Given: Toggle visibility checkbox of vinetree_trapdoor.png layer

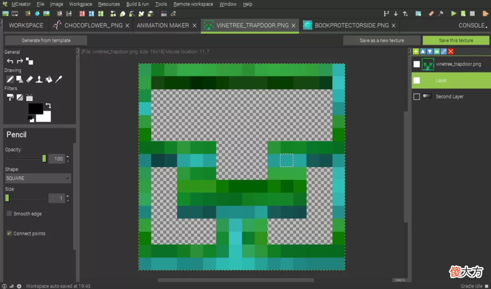Looking at the screenshot, I should (416, 64).
